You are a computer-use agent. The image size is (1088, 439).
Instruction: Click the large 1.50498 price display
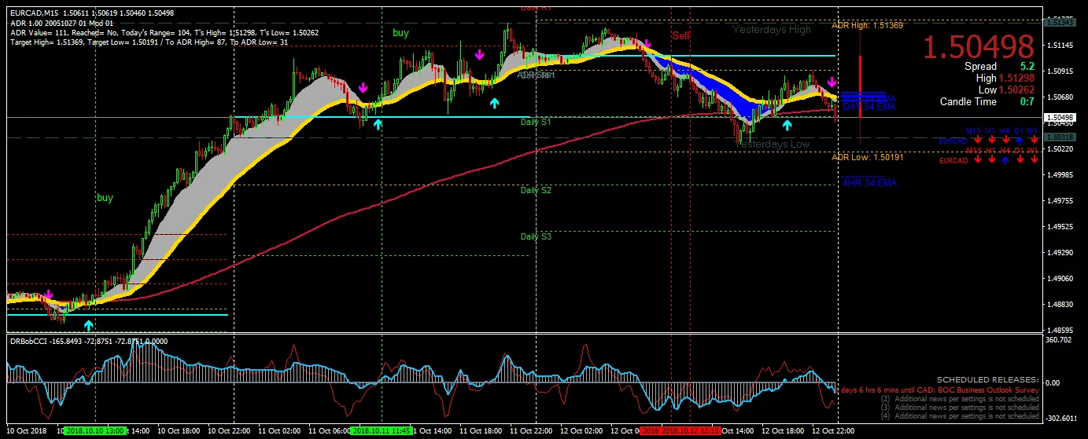(978, 47)
